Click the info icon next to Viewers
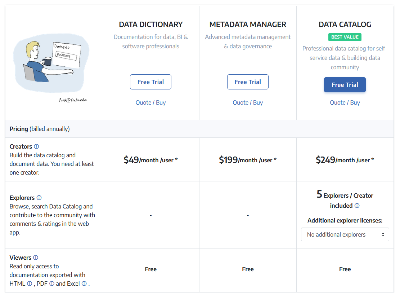Image resolution: width=400 pixels, height=299 pixels. [36, 258]
